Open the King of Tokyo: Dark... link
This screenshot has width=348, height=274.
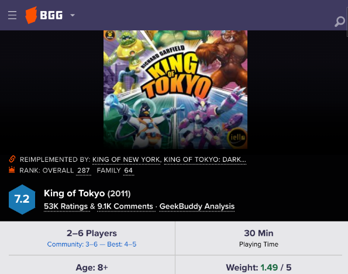[x=205, y=159]
